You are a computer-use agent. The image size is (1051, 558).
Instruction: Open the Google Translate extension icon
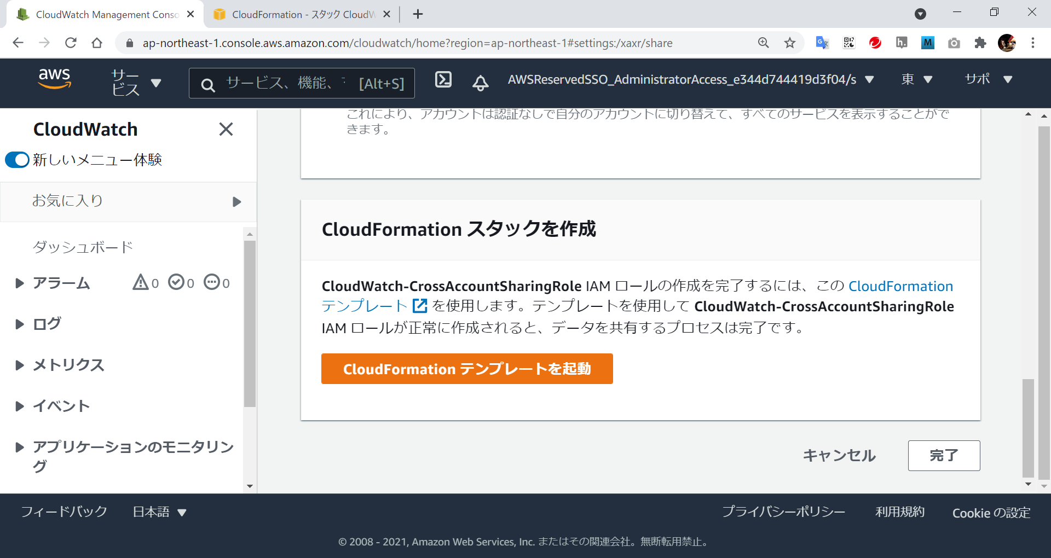pos(822,43)
